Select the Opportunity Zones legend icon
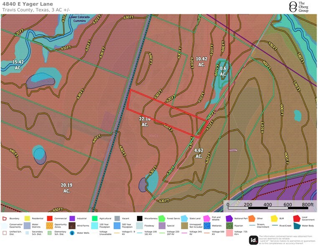 [x=50, y=225]
